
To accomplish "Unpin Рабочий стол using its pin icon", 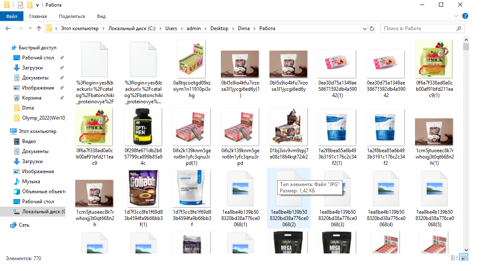I will [62, 58].
